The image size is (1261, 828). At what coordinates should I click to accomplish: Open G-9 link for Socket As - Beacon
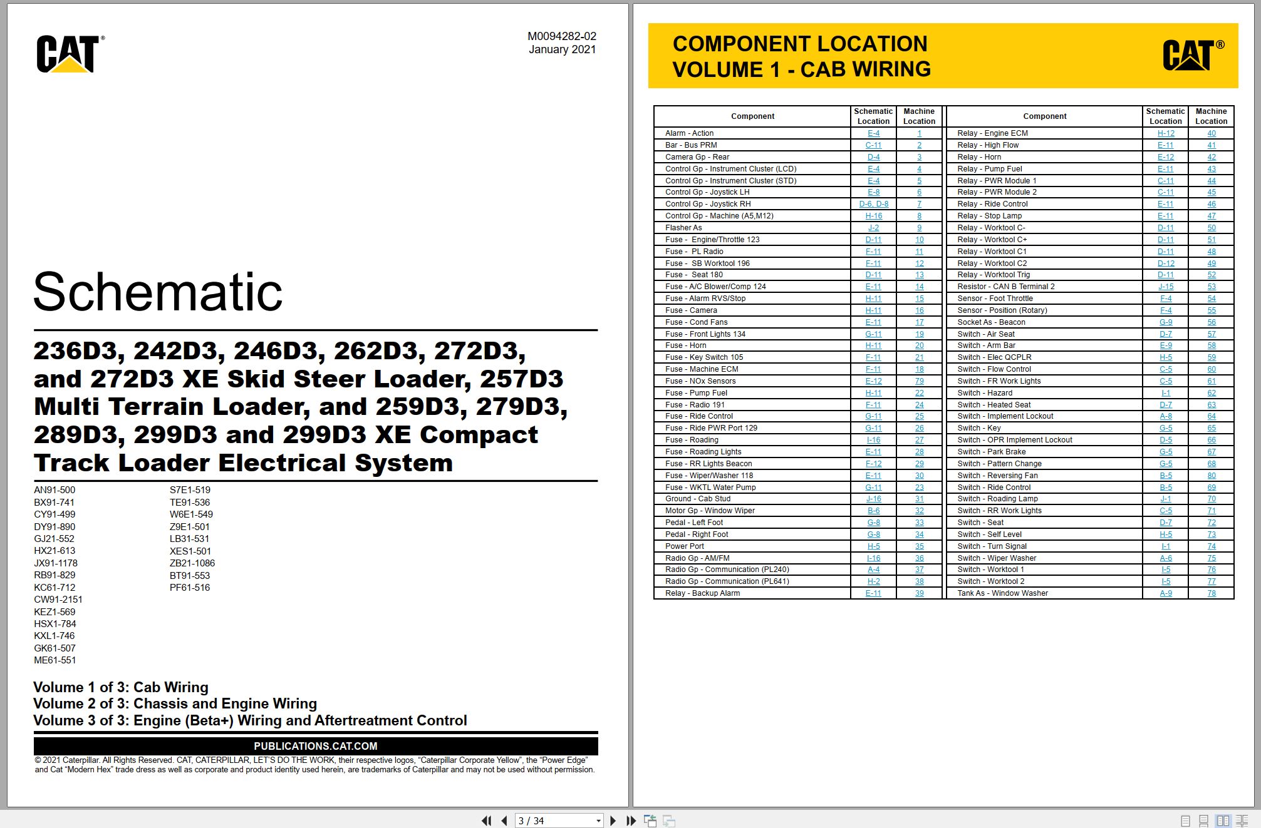point(1165,322)
